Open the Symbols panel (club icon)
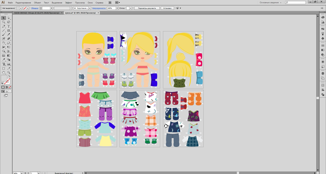The image size is (326, 174). (x=322, y=38)
